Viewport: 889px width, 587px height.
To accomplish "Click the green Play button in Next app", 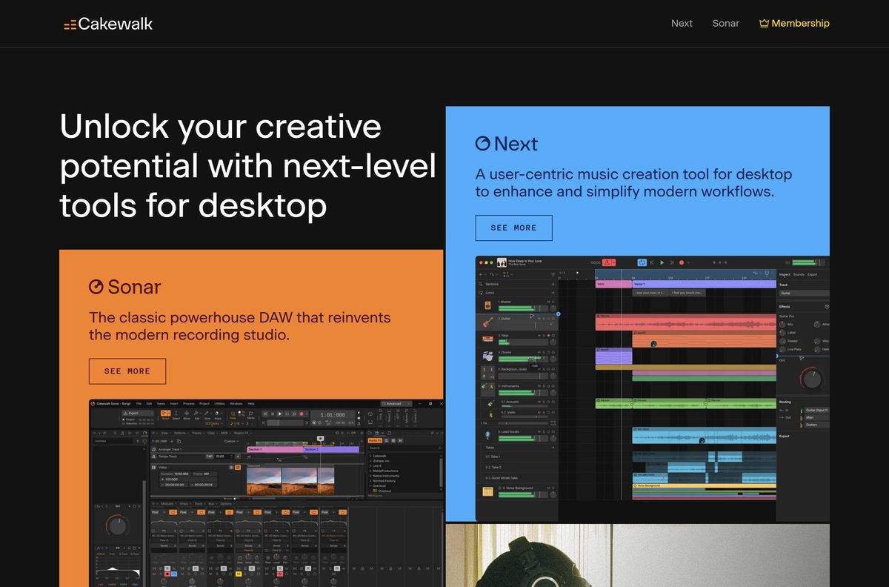I will [x=662, y=262].
